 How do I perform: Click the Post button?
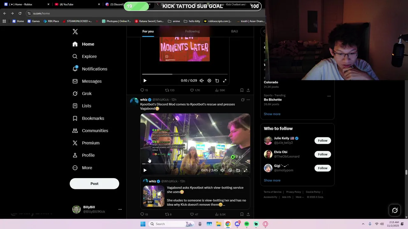coord(94,184)
